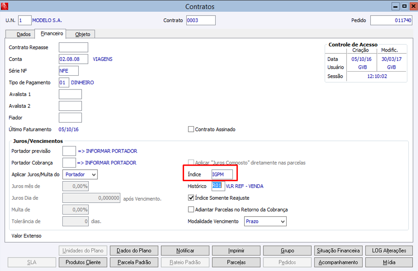The image size is (418, 271).
Task: Focus the Contrato Repasse field
Action: pos(73,47)
